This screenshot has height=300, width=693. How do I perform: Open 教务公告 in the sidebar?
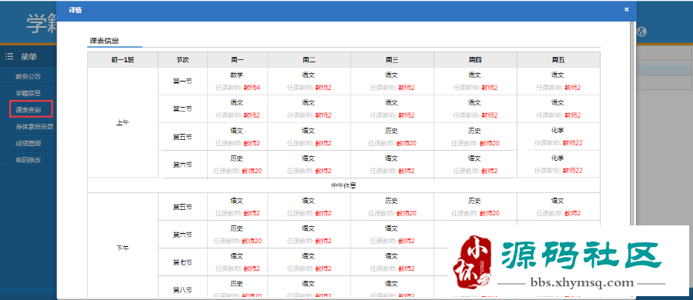(x=28, y=76)
